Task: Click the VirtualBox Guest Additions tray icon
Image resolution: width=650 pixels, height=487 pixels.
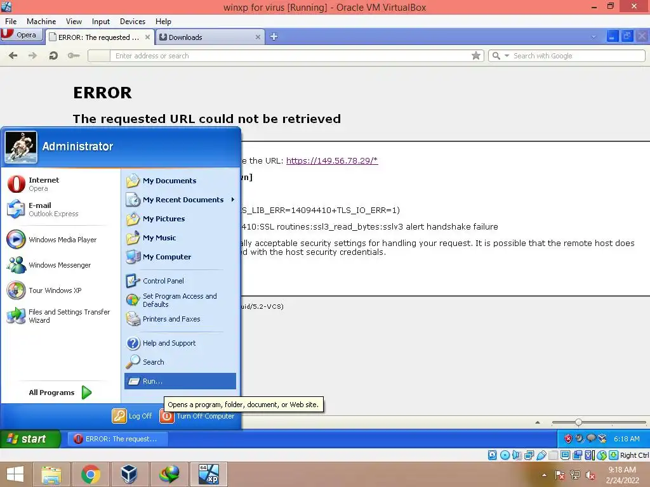Action: point(602,439)
